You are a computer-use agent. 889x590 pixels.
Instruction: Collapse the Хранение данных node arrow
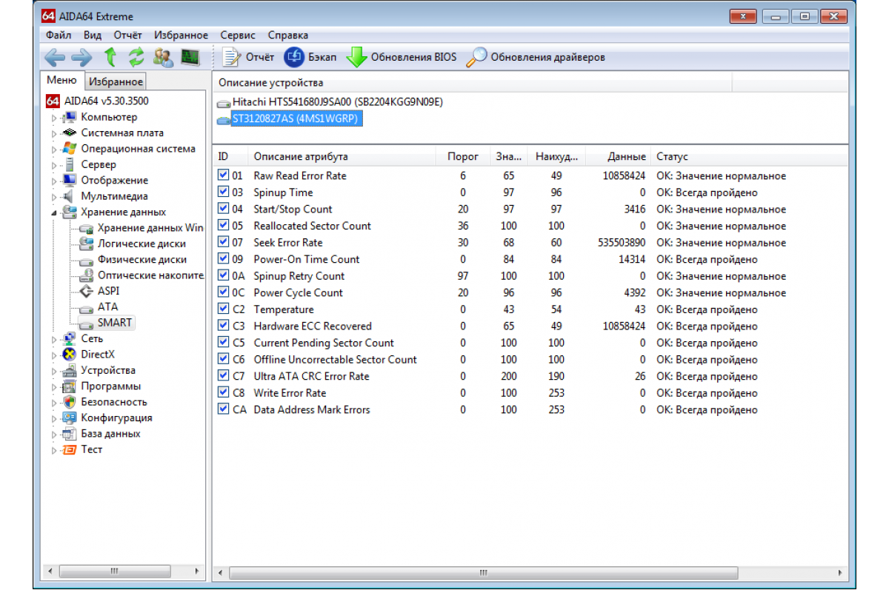[x=53, y=212]
